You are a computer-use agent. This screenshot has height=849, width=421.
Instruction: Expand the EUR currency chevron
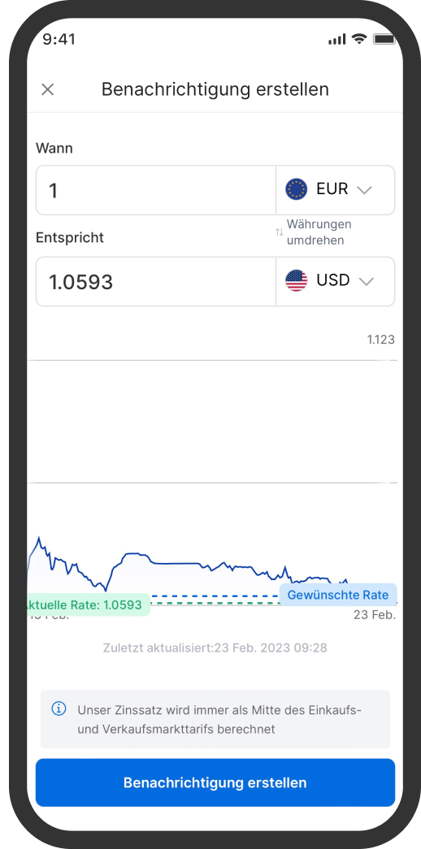[x=365, y=190]
